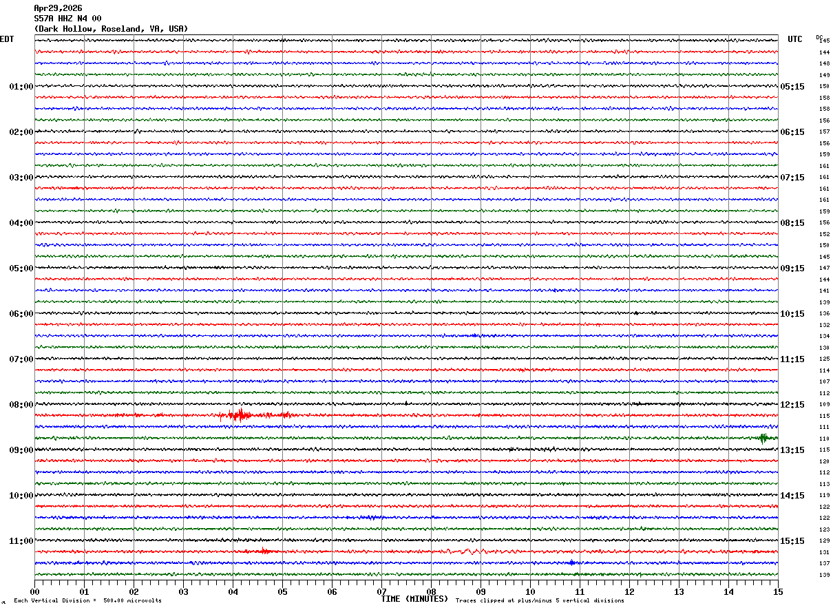Click the 15:15 UTC time label
This screenshot has width=833, height=610.
(x=792, y=541)
